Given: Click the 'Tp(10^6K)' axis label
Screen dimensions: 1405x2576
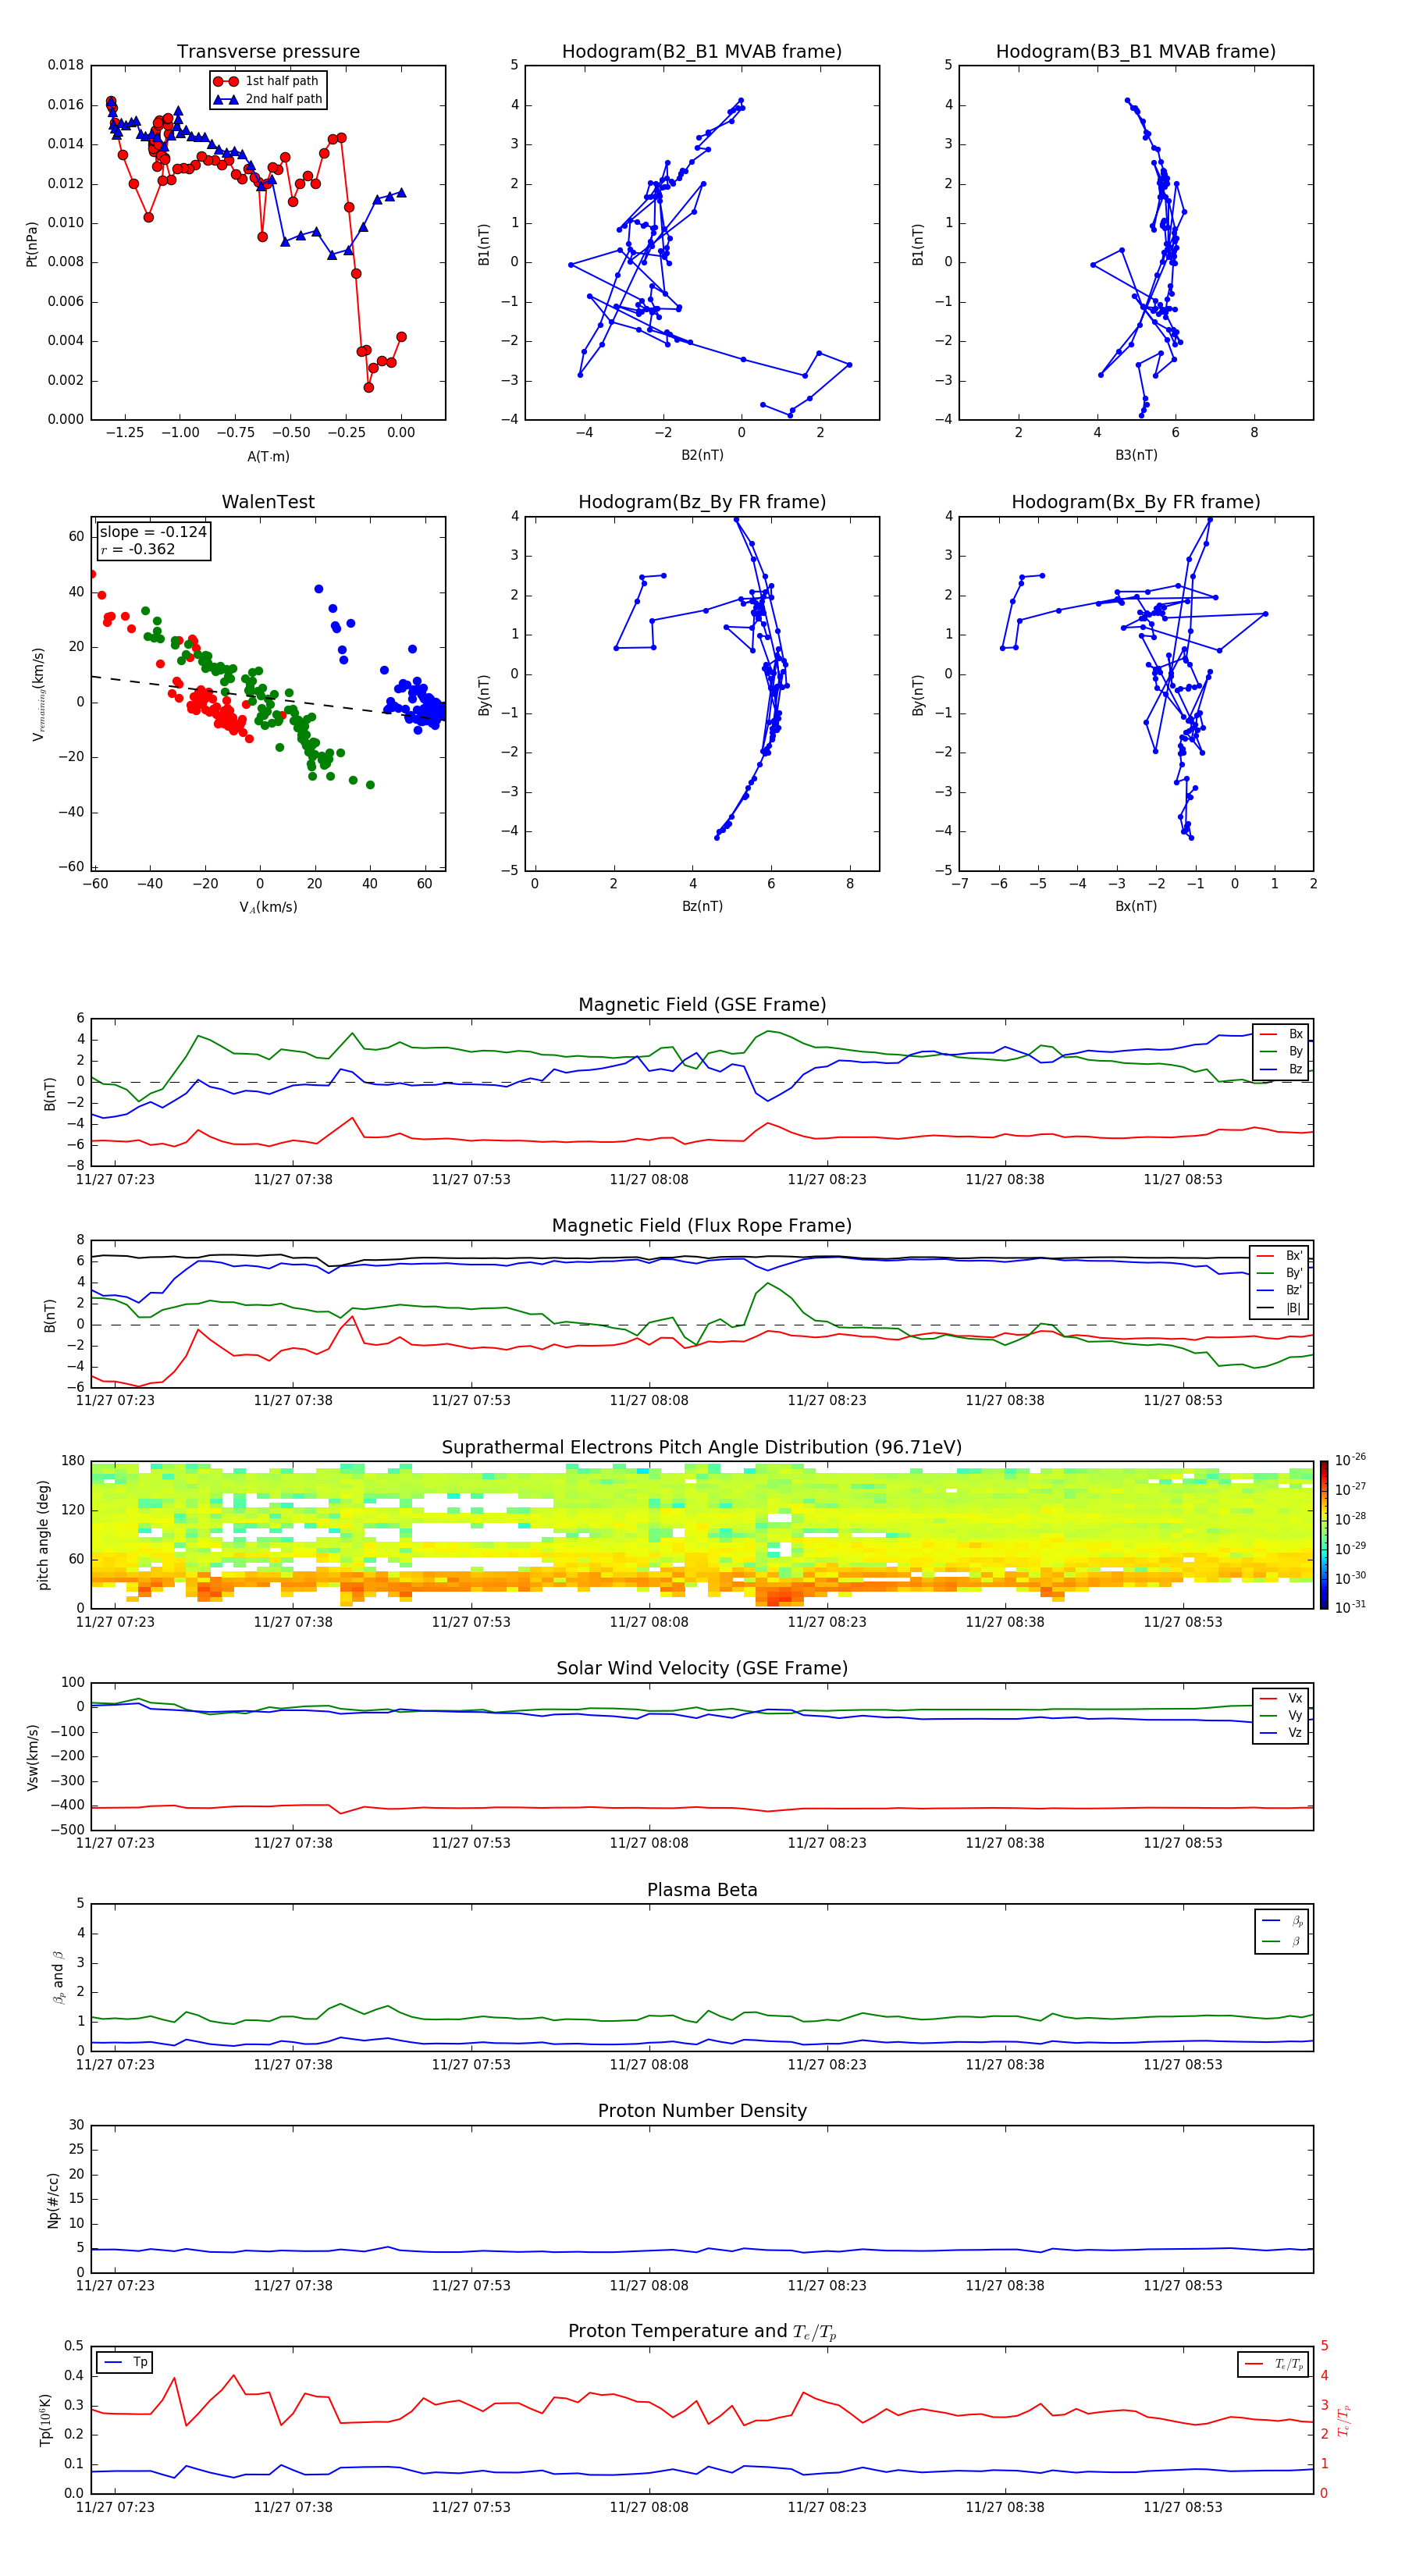Looking at the screenshot, I should (x=45, y=2420).
